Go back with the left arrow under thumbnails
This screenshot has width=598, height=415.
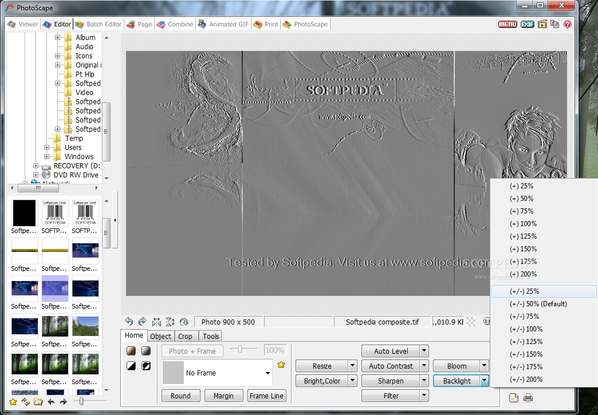coord(51,402)
